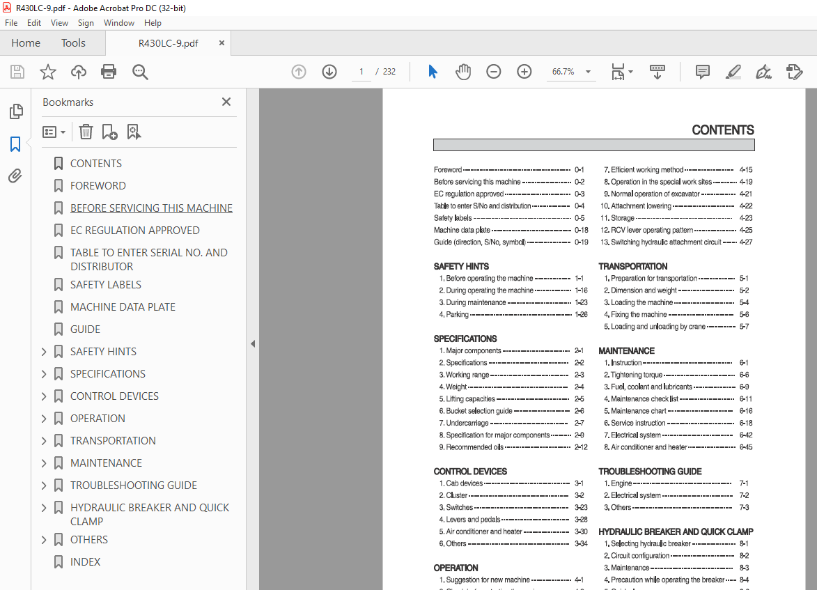This screenshot has width=817, height=590.
Task: Expand the SPECIFICATIONS bookmark
Action: [x=45, y=374]
